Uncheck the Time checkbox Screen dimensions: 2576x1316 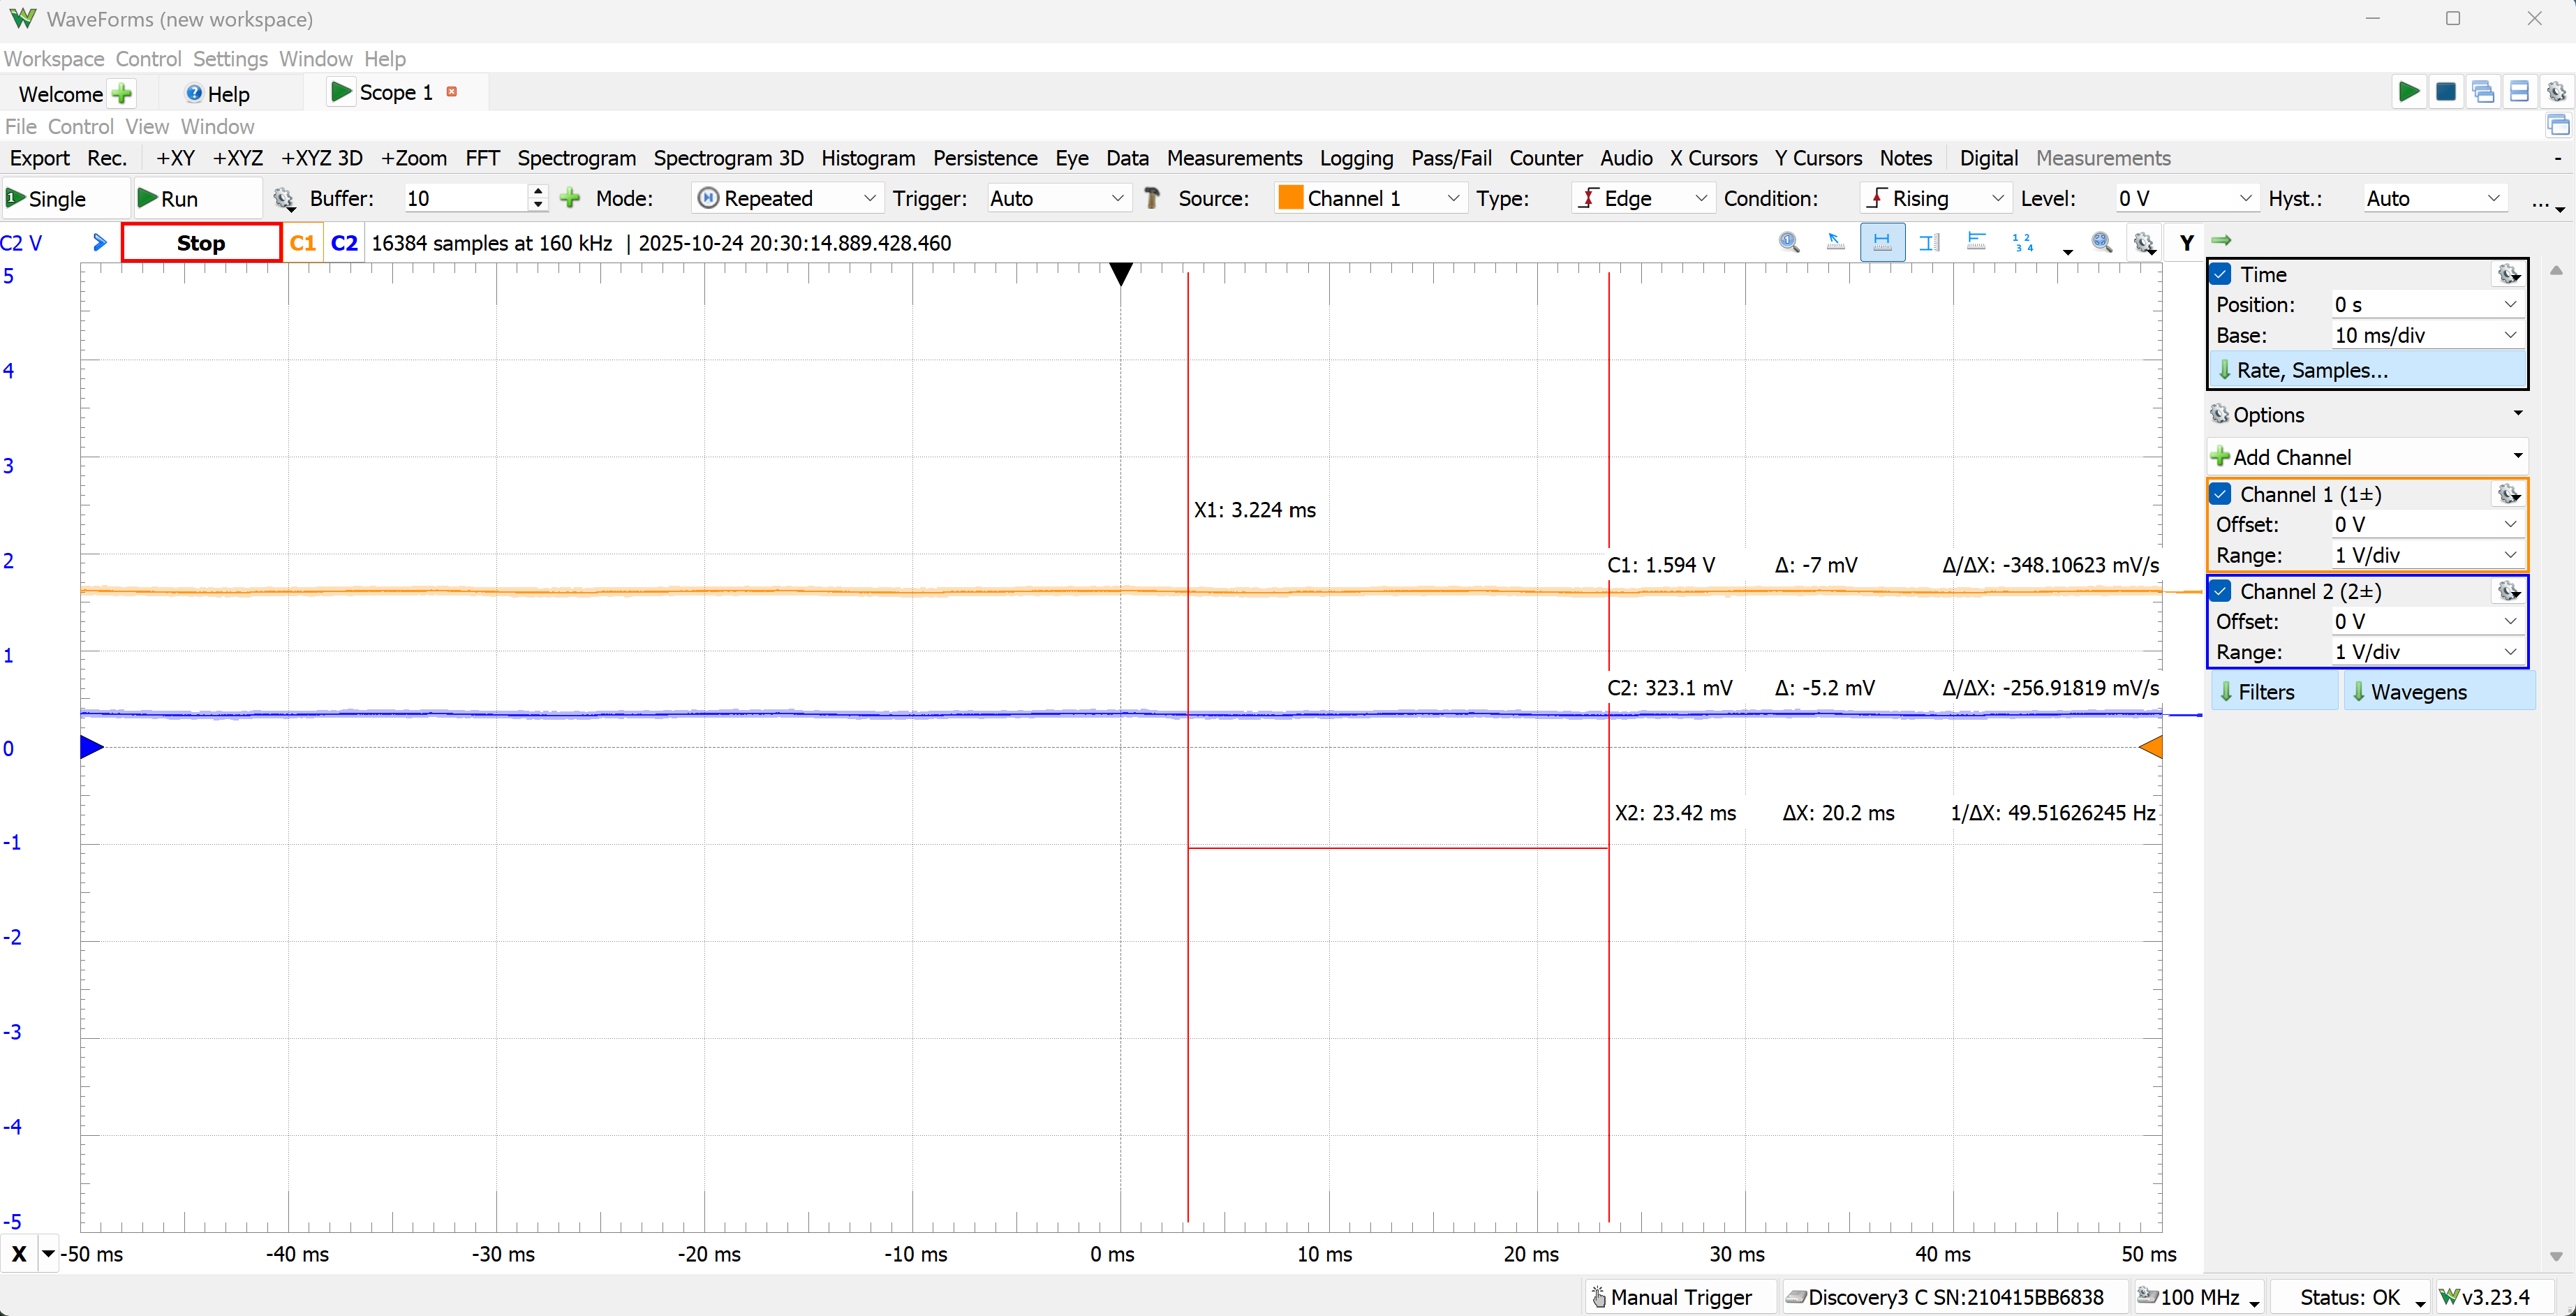pyautogui.click(x=2221, y=274)
